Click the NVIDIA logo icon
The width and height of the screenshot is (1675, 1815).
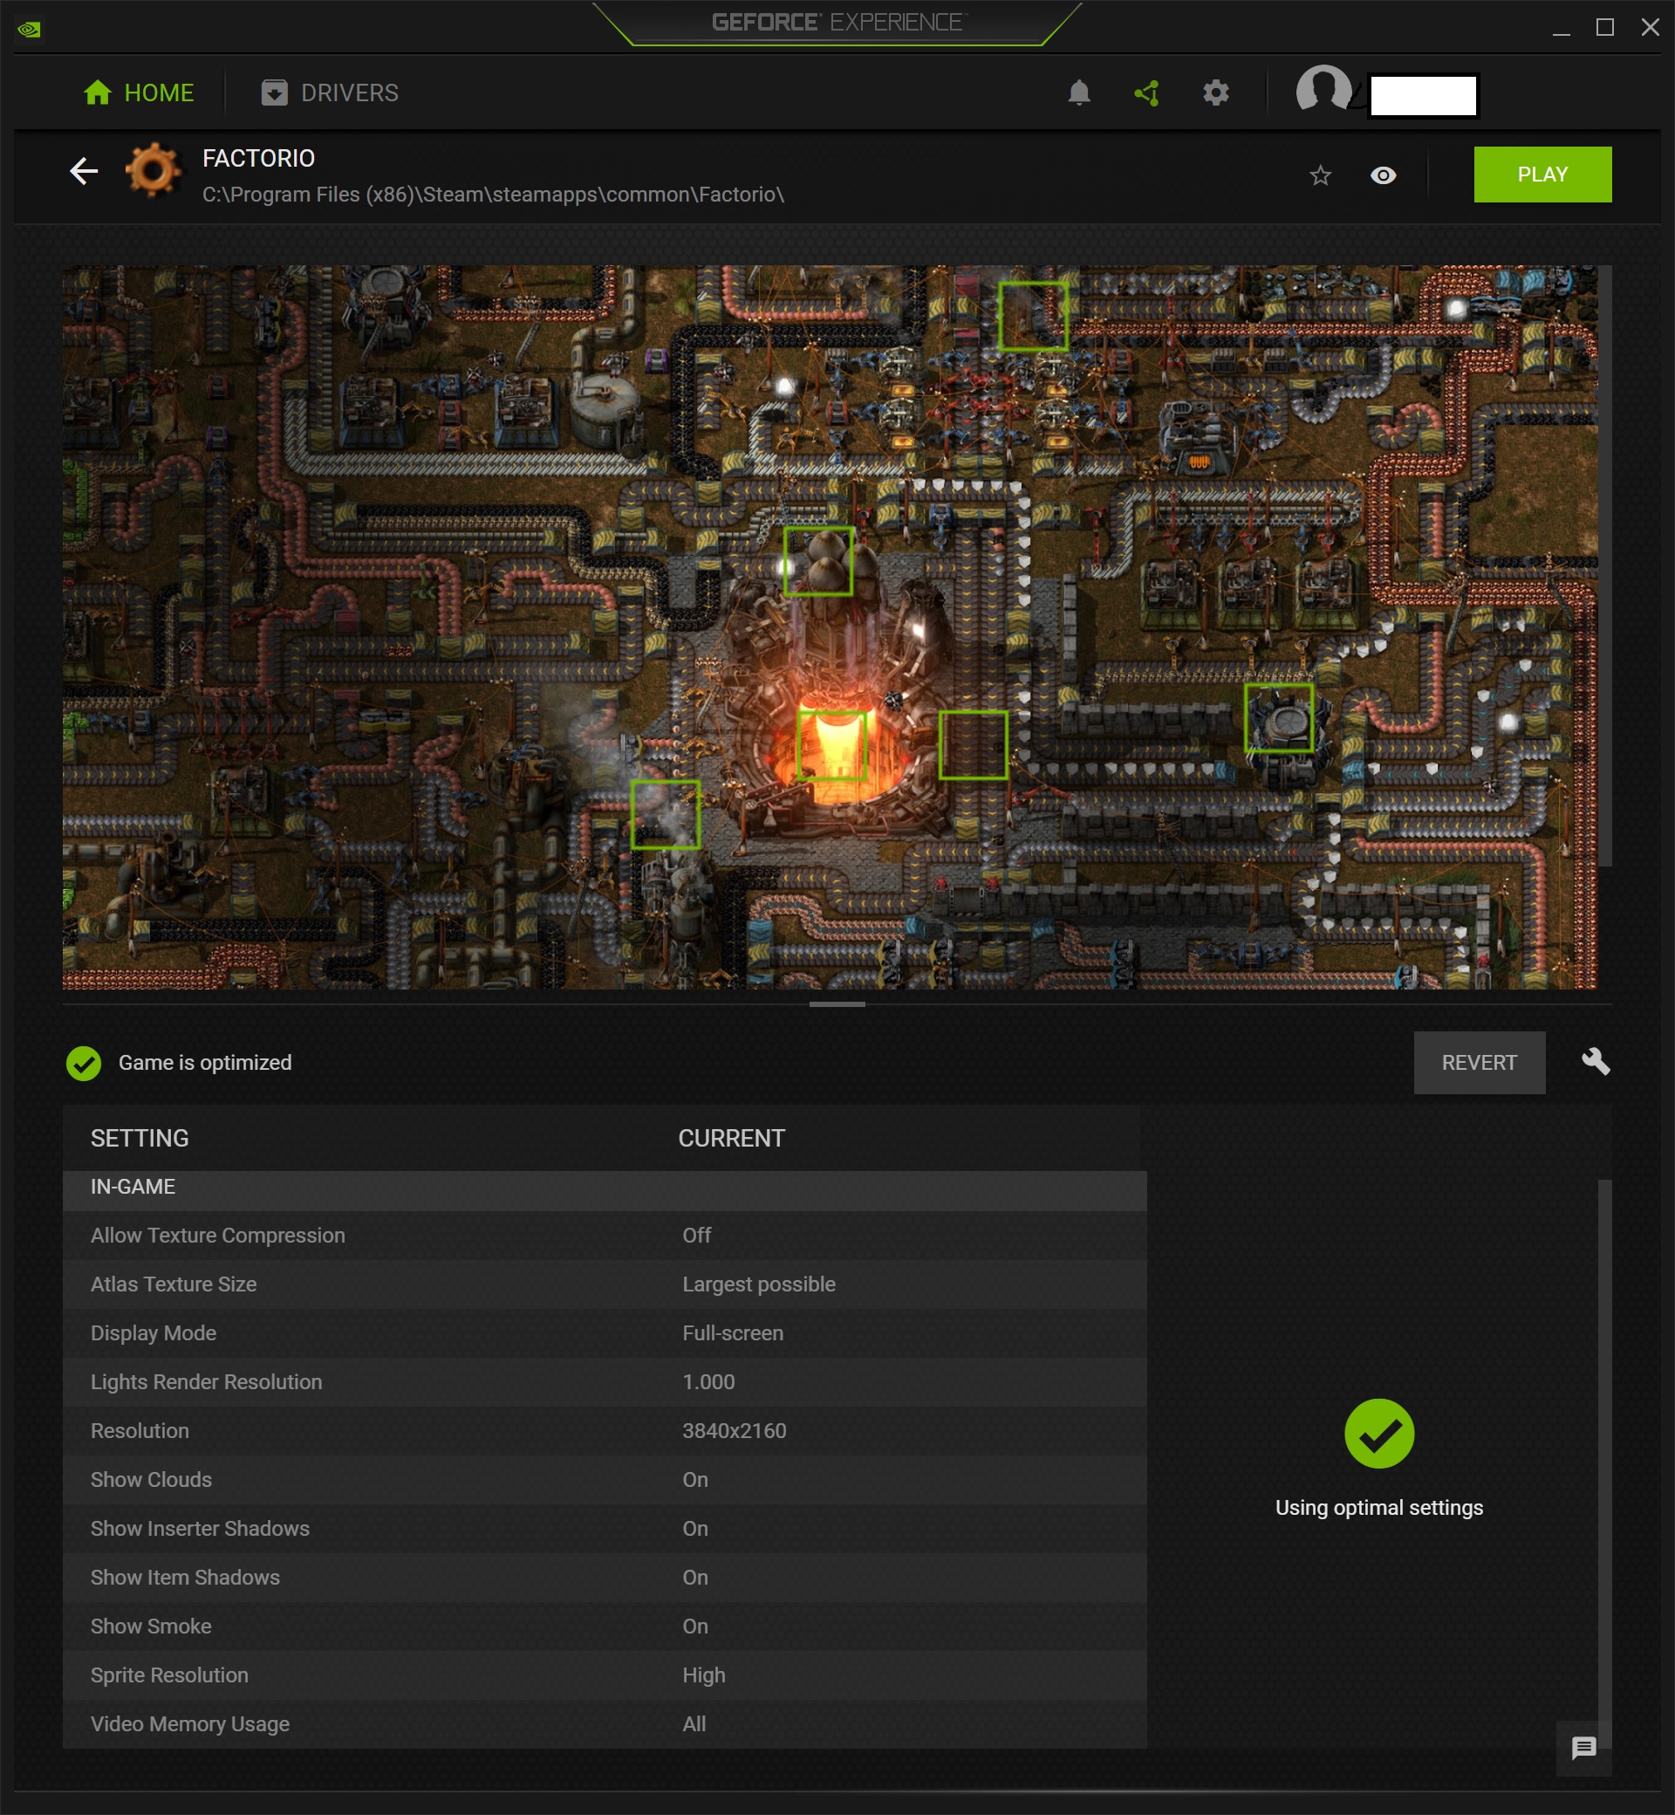pyautogui.click(x=29, y=29)
